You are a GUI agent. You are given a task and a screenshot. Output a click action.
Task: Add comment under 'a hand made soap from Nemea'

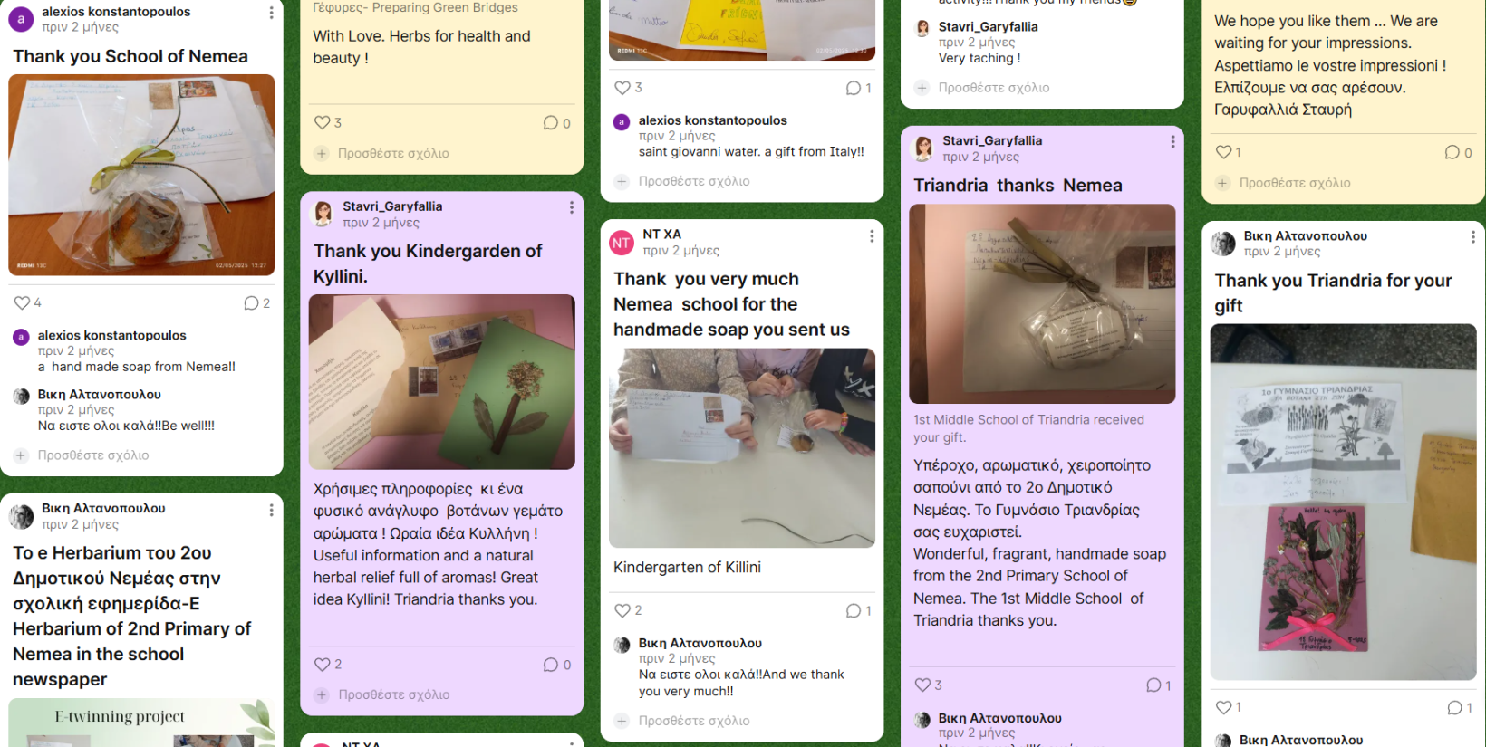93,455
